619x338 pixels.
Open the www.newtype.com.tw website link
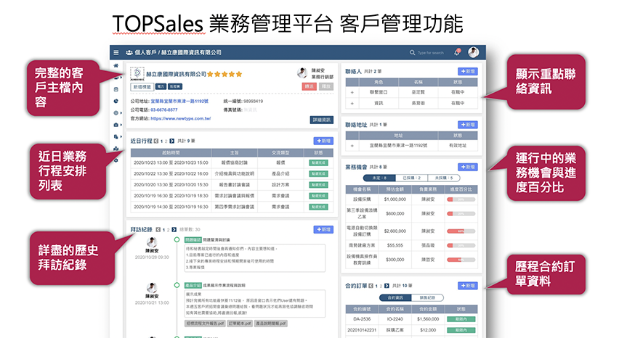pyautogui.click(x=177, y=118)
